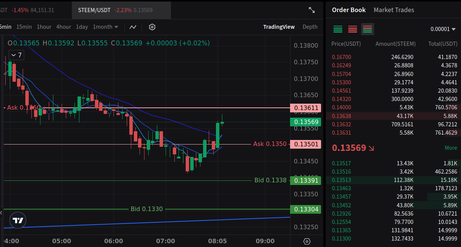Click the 0.13501 ask price label
The image size is (461, 247).
click(x=305, y=144)
